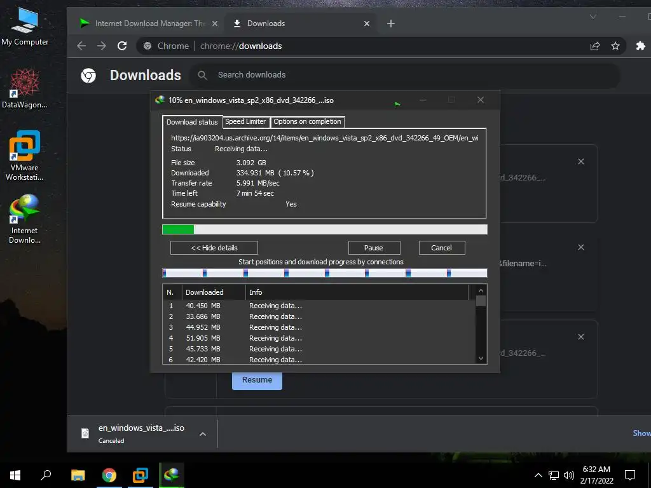This screenshot has width=651, height=488.
Task: Click the connections list scrollbar thumb
Action: (481, 301)
